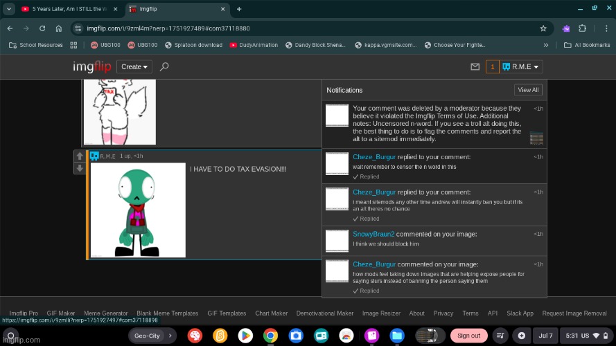
Task: Open the bookmarks apps grid icon
Action: (x=73, y=45)
